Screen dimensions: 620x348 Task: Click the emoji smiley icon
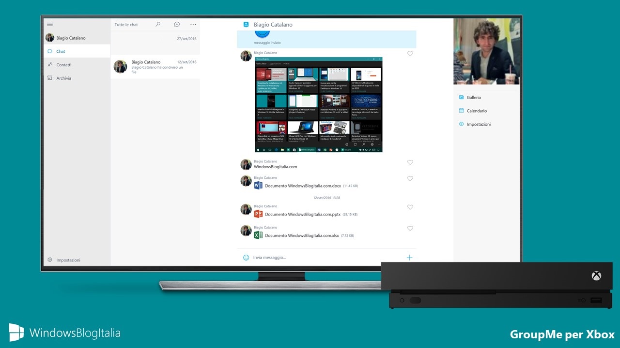[246, 258]
